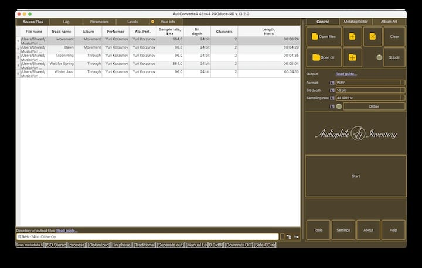Click the Performer column header
Screen dimensions: 422x268
coord(115,32)
